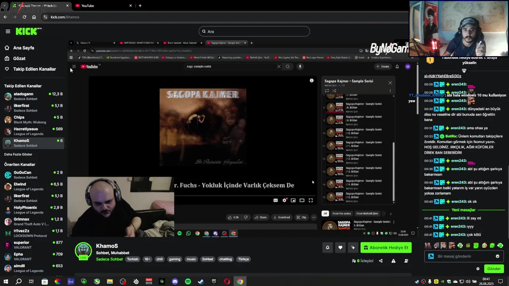Select KhamoS in followed channels list
The width and height of the screenshot is (509, 286).
[x=33, y=143]
